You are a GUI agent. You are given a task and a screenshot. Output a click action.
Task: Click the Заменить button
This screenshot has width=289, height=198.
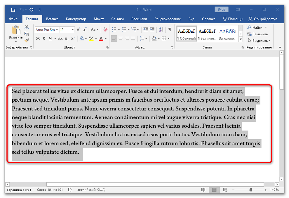(x=257, y=34)
